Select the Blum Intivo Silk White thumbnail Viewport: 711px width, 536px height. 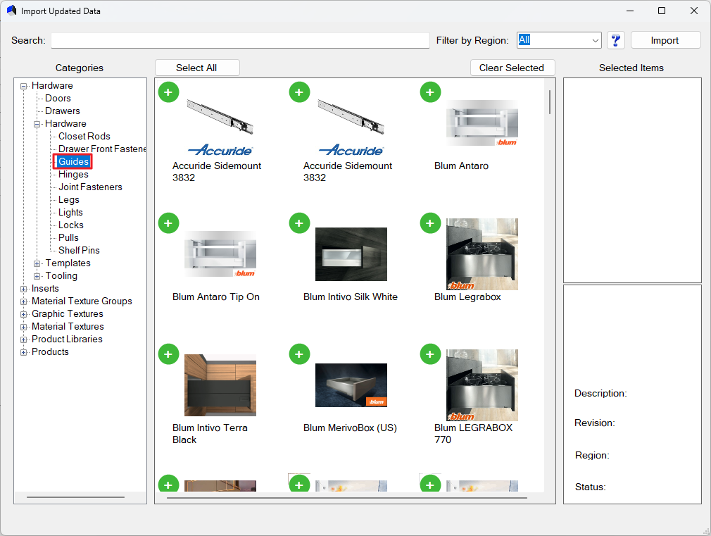pyautogui.click(x=351, y=254)
